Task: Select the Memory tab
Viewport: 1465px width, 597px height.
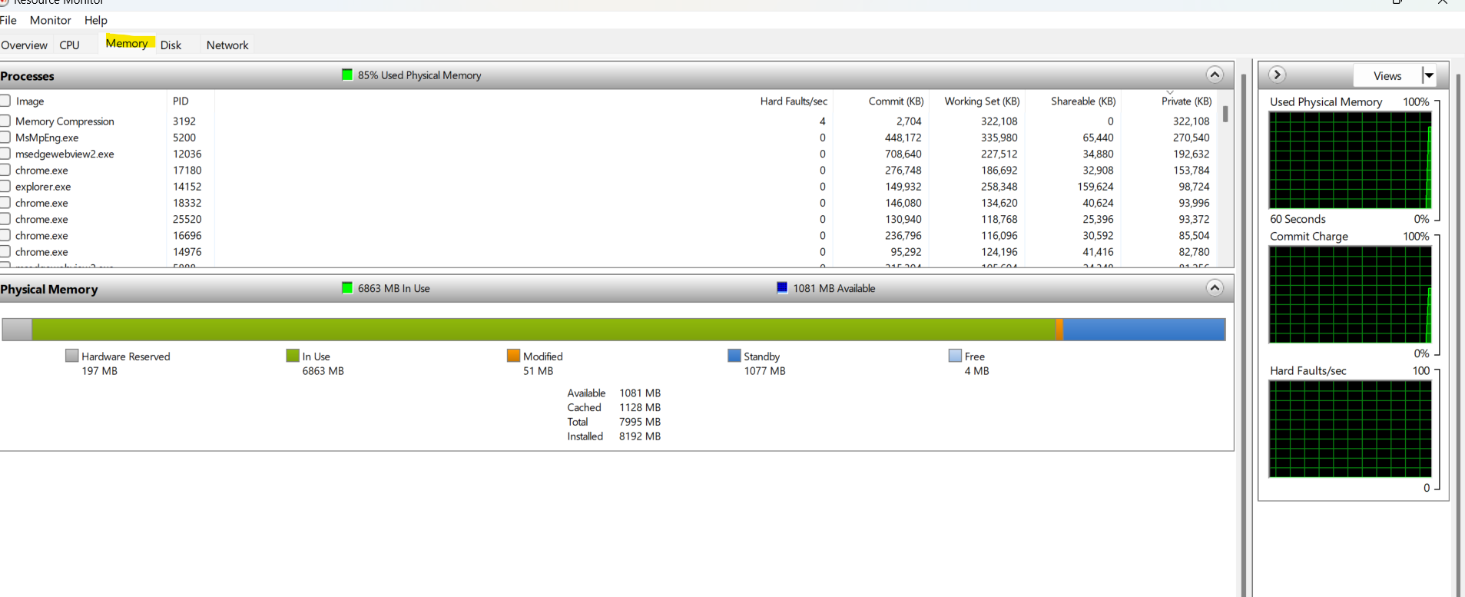Action: [x=127, y=43]
